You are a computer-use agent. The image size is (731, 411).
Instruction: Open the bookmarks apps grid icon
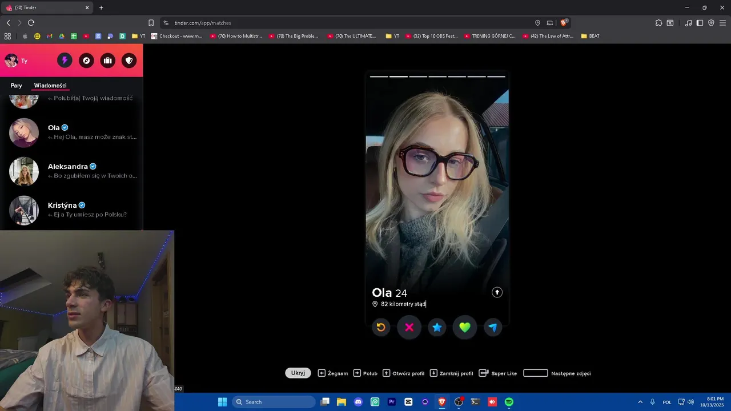(7, 36)
